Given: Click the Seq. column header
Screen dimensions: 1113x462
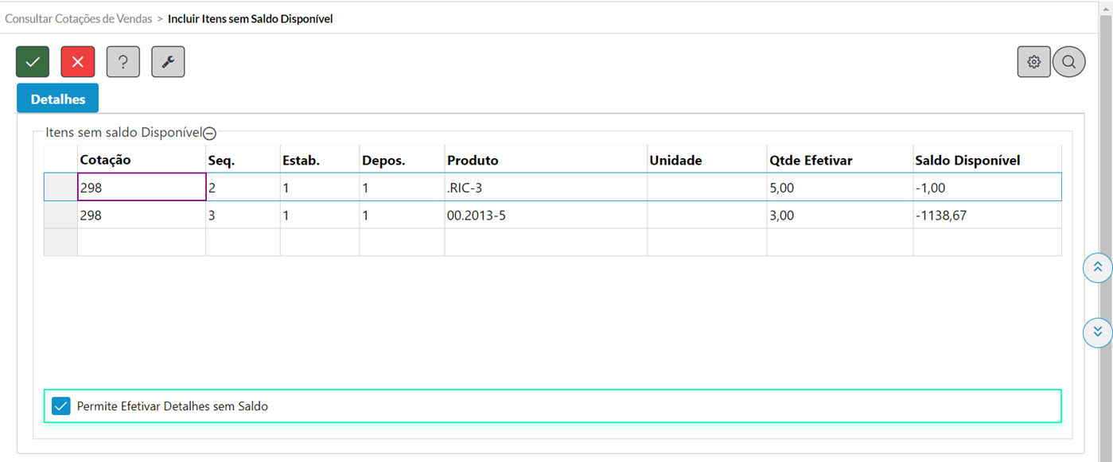Looking at the screenshot, I should coord(243,160).
